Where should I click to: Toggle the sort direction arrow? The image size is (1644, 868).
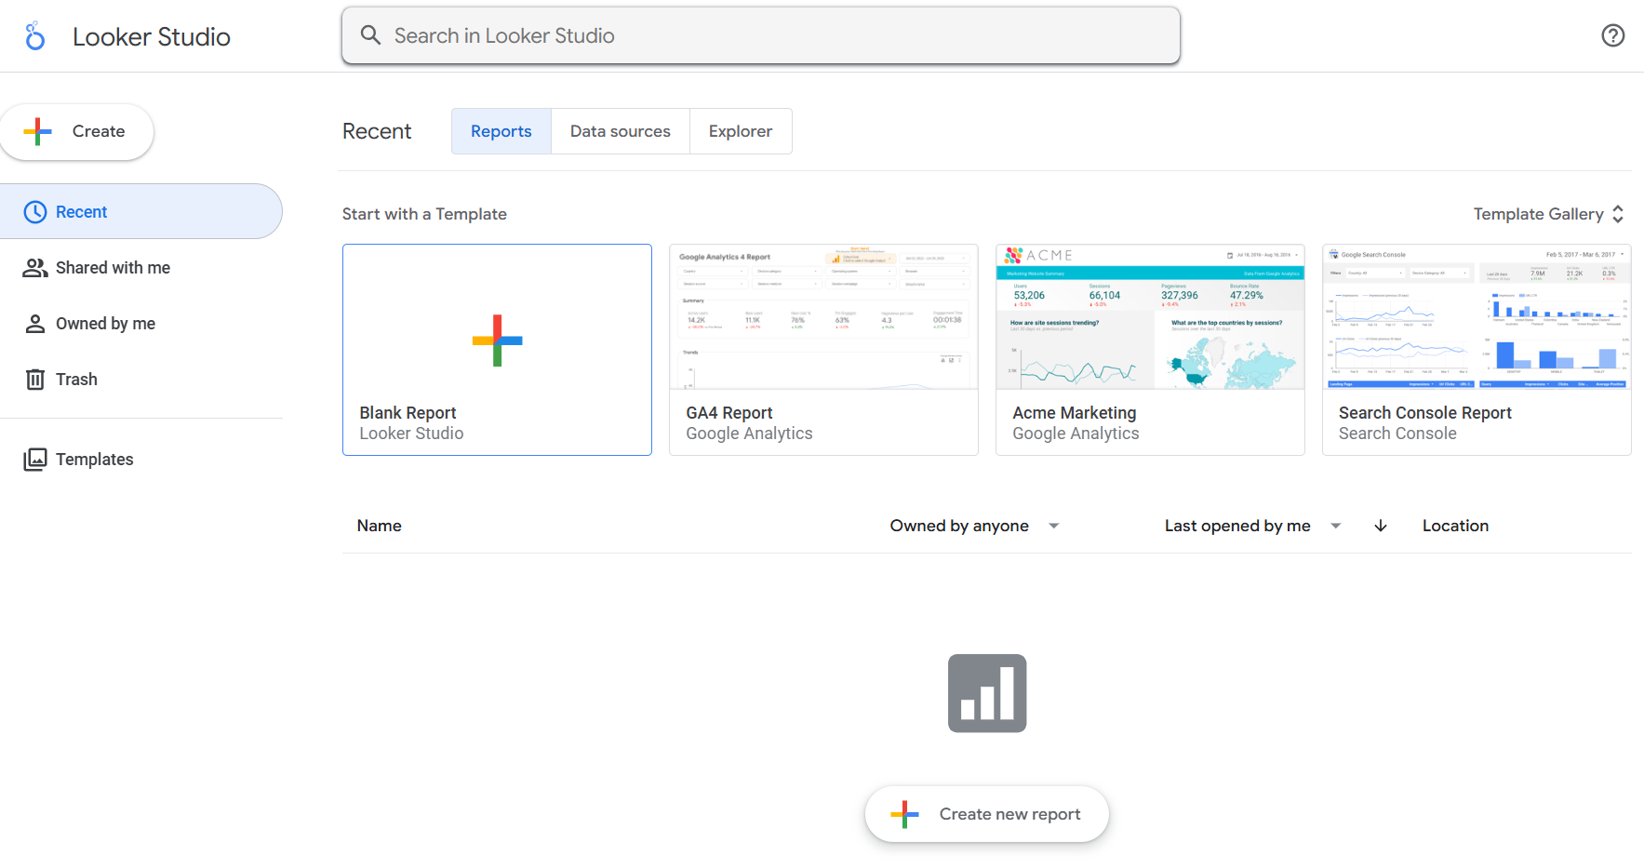tap(1381, 526)
